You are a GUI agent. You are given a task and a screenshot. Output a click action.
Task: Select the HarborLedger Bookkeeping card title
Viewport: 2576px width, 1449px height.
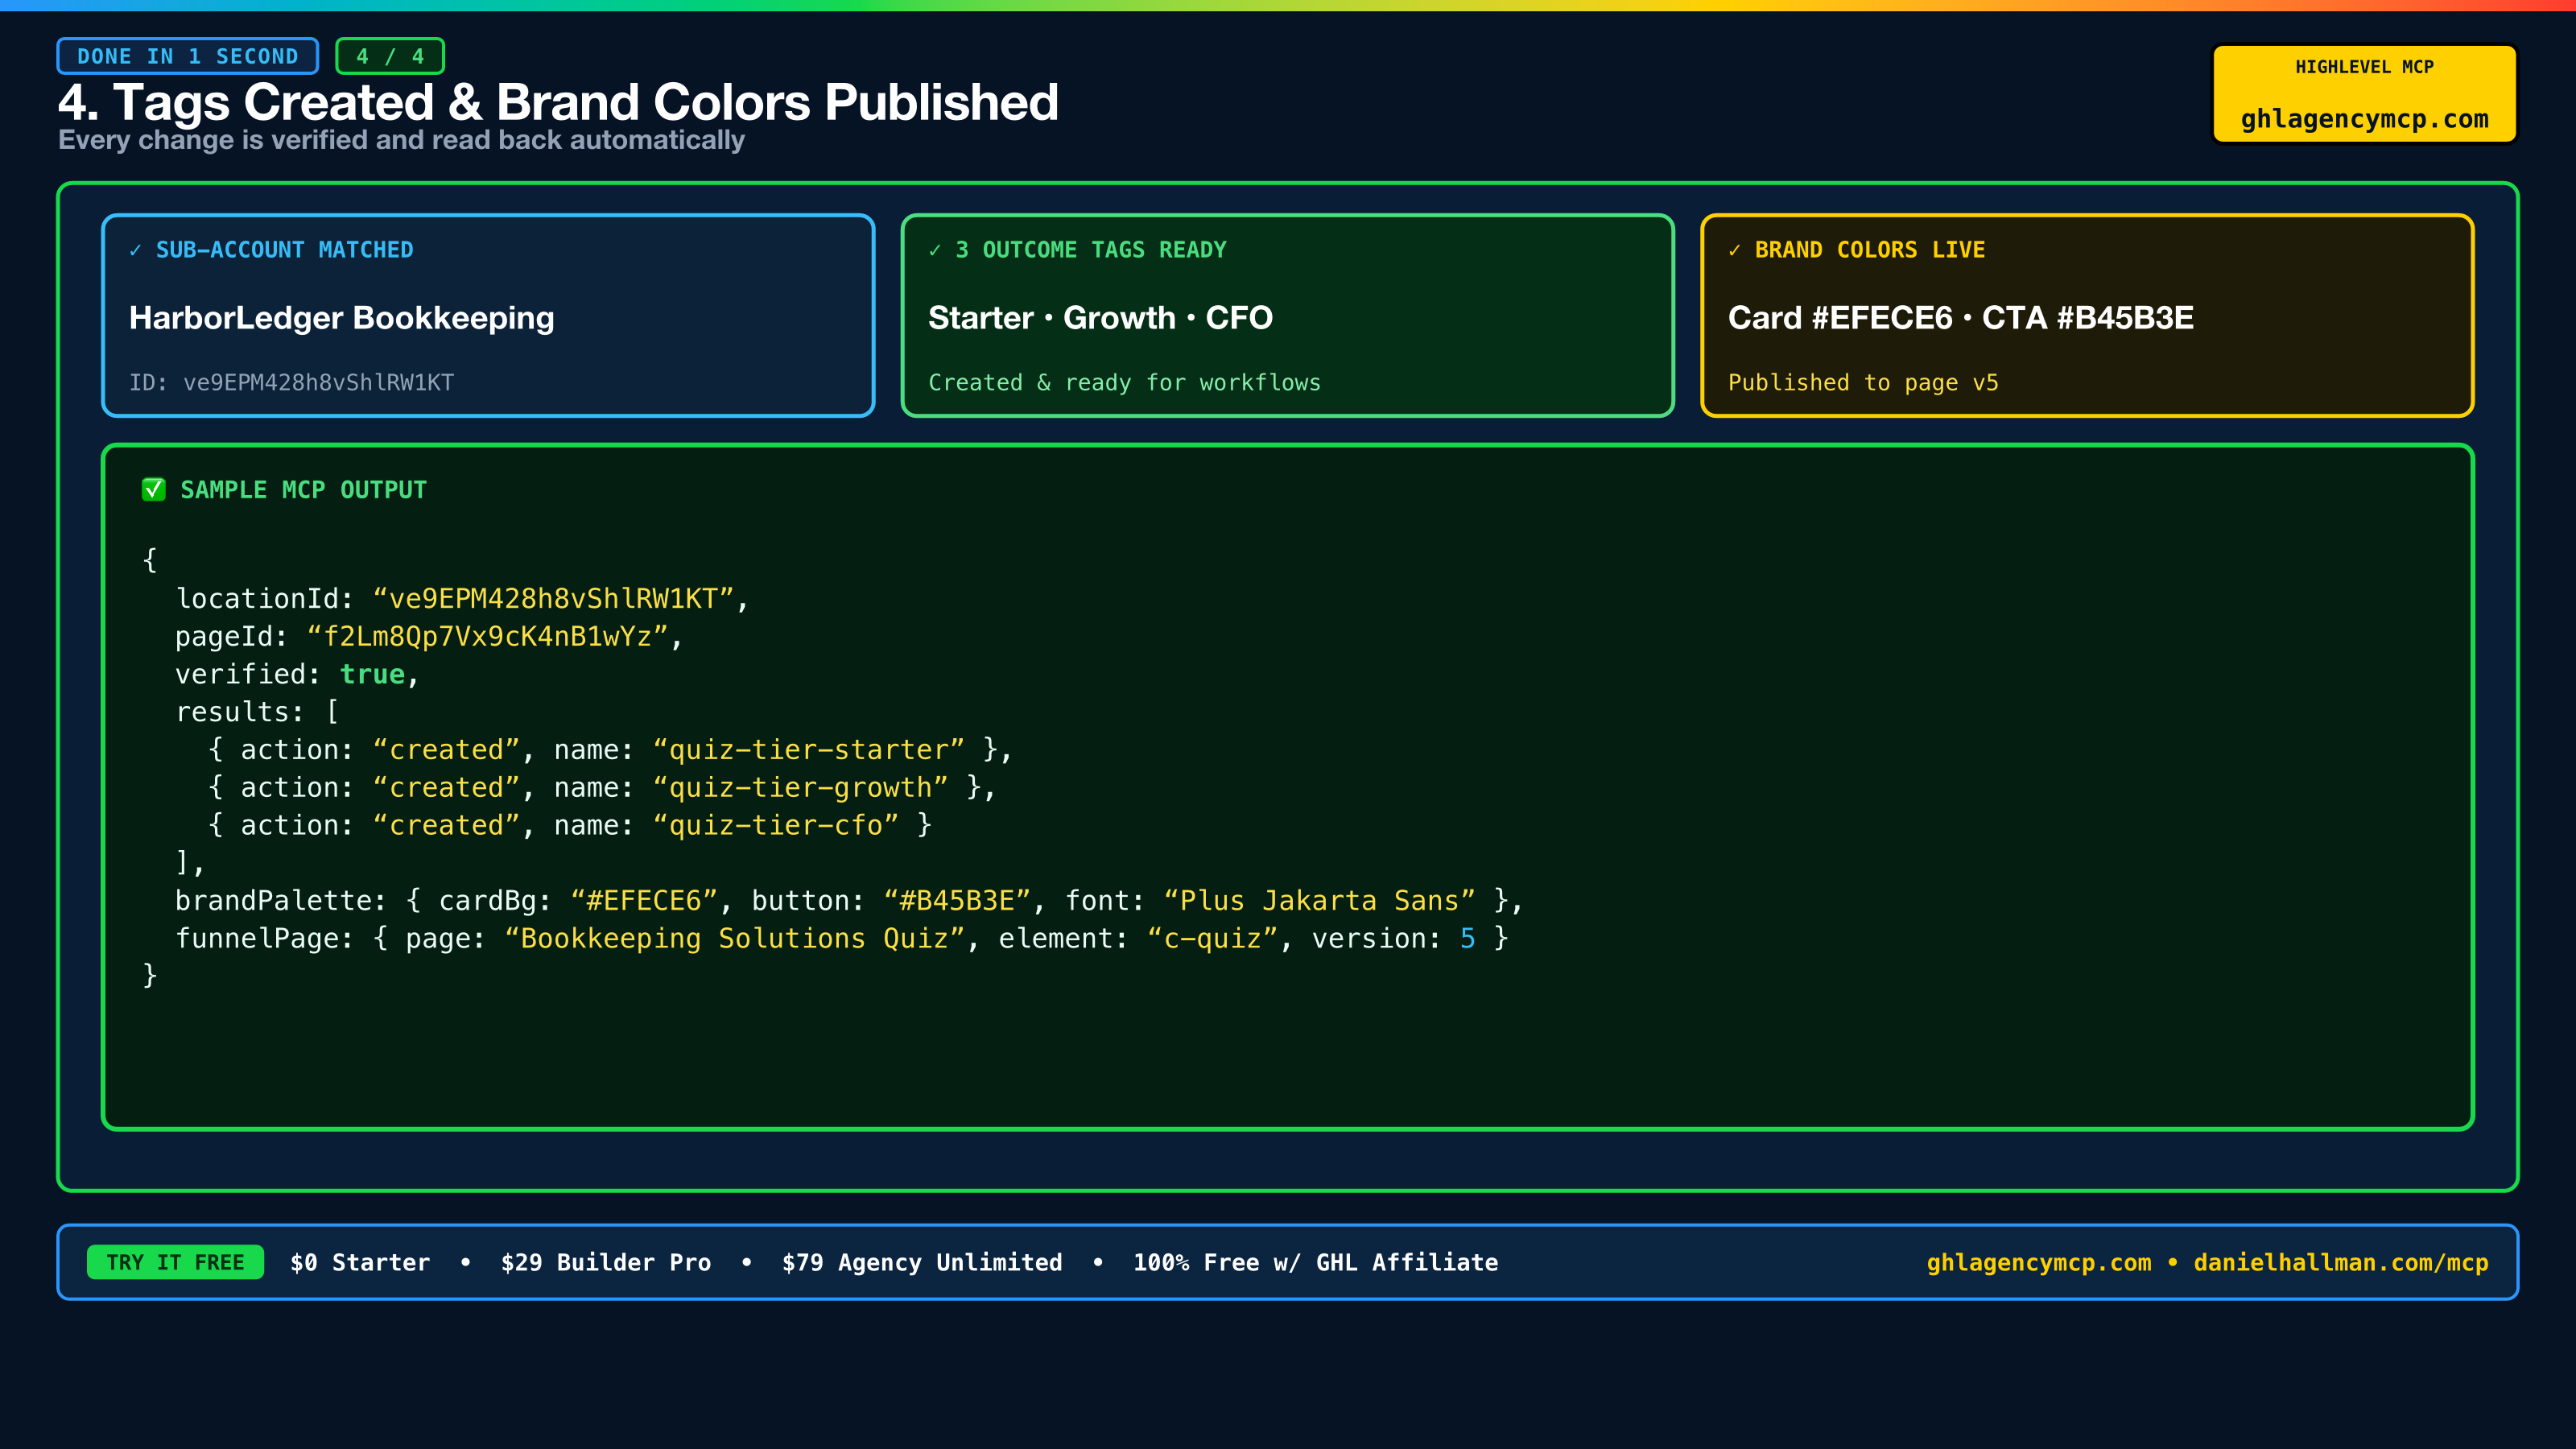click(342, 318)
